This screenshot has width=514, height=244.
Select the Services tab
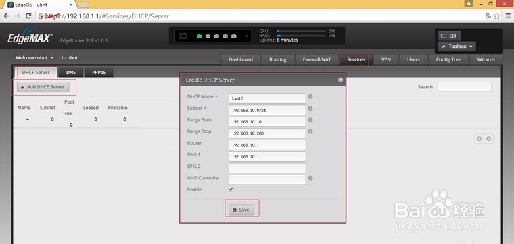pyautogui.click(x=356, y=59)
